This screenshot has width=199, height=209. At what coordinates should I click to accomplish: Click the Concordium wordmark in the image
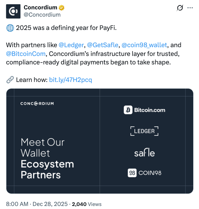tap(37, 103)
